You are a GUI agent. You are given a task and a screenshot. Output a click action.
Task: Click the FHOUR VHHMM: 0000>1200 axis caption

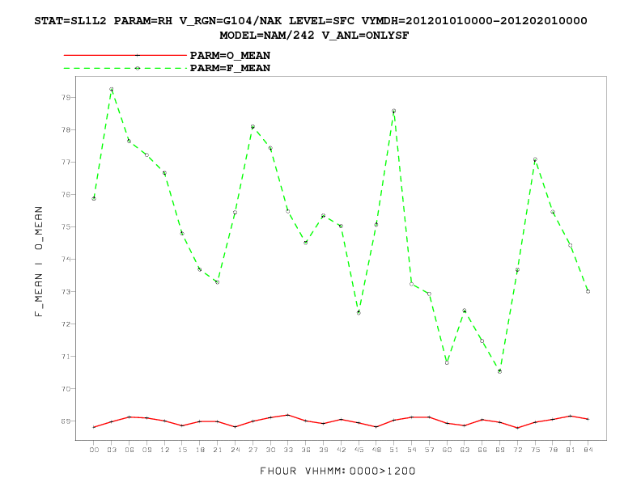337,471
